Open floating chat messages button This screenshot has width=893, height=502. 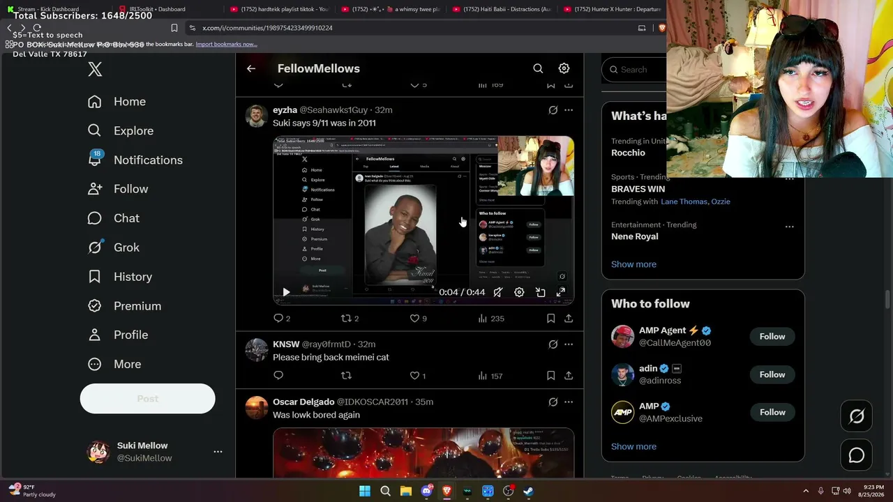click(857, 455)
